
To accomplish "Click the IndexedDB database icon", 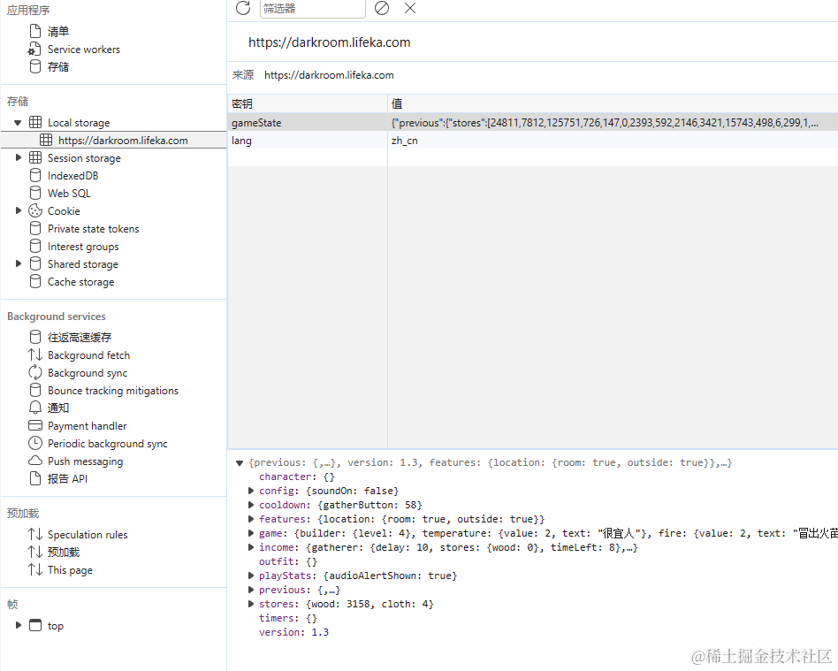I will point(35,175).
